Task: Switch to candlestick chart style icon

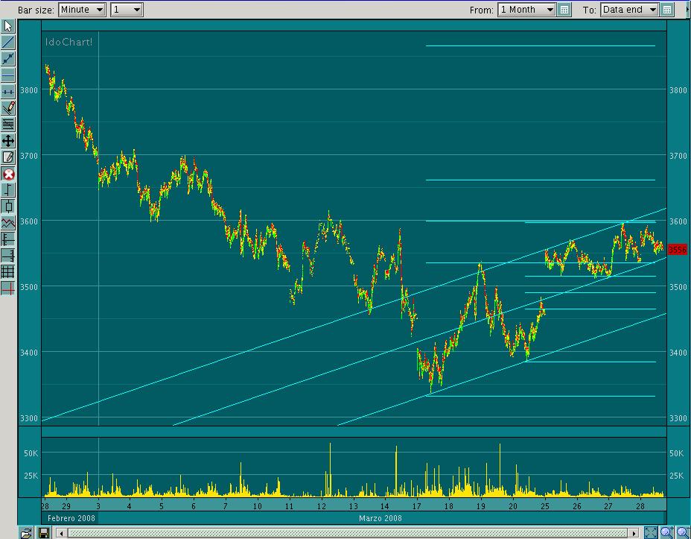Action: [8, 207]
